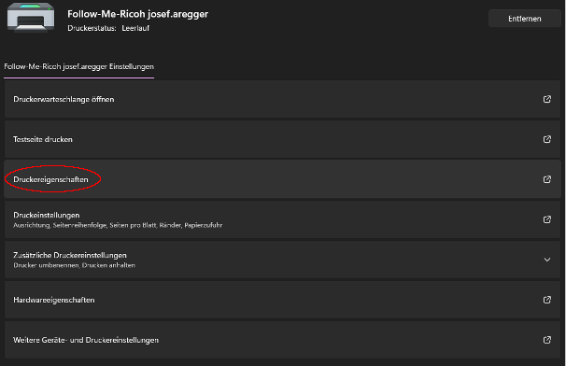The image size is (566, 366).
Task: Open Druckereigenschaften
Action: tap(282, 179)
